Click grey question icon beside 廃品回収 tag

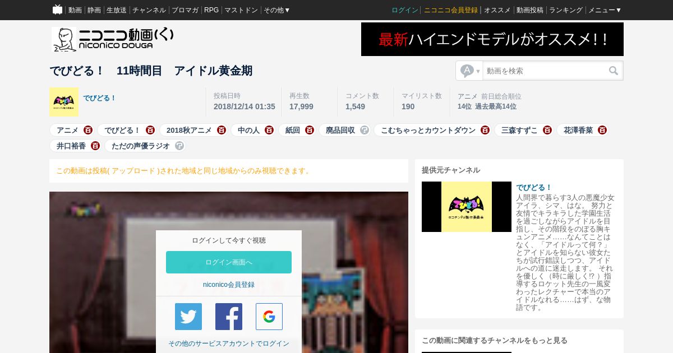point(365,130)
